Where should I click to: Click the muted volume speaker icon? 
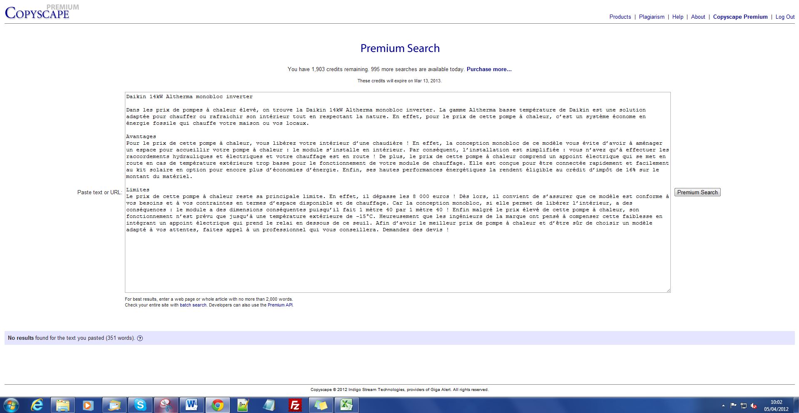[x=754, y=406]
